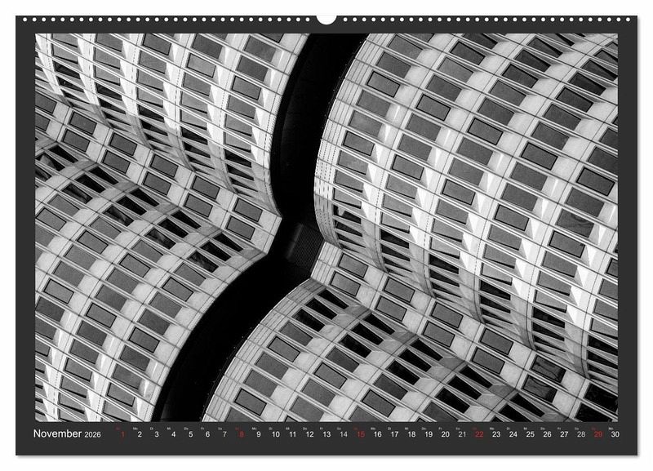Click the November month label
Image resolution: width=653 pixels, height=471 pixels.
[57, 434]
